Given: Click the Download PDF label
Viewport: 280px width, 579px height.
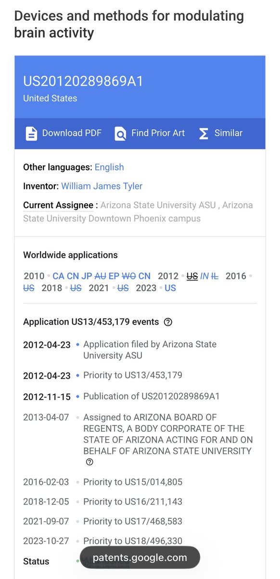Looking at the screenshot, I should coord(72,133).
